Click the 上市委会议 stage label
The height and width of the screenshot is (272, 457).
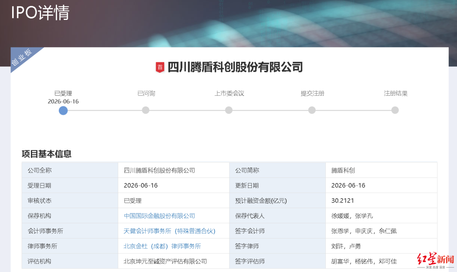[x=229, y=93]
